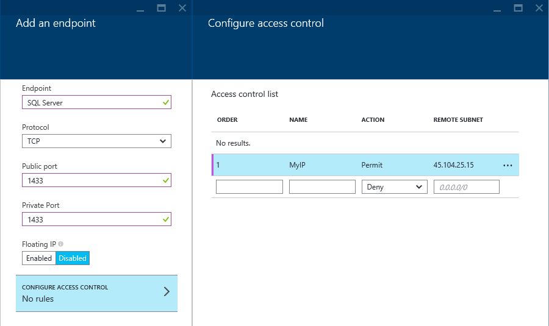Maximize the Configure access control blade

pyautogui.click(x=518, y=8)
